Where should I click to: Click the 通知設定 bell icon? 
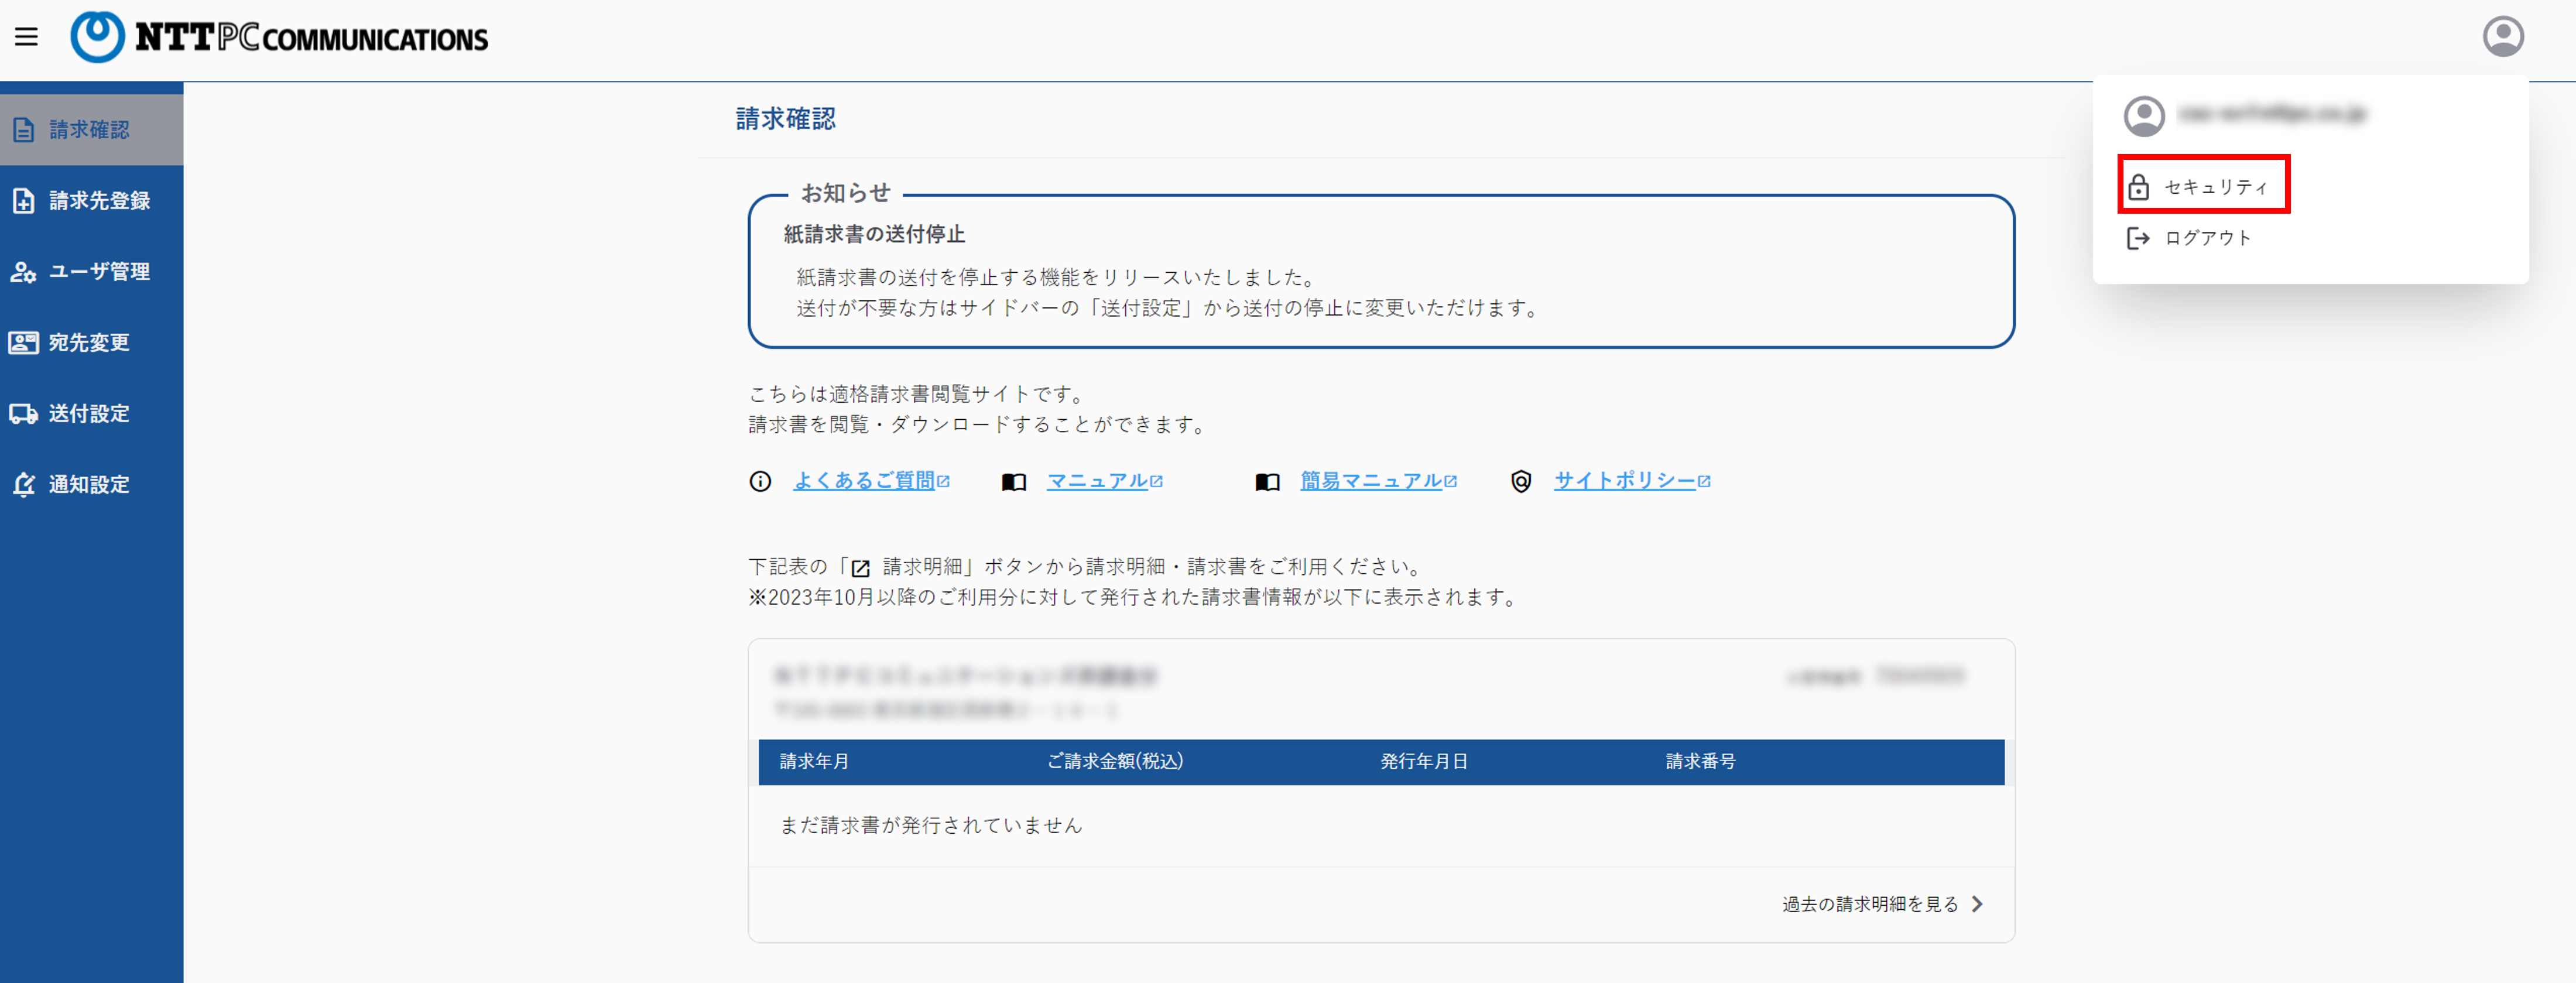pos(24,485)
